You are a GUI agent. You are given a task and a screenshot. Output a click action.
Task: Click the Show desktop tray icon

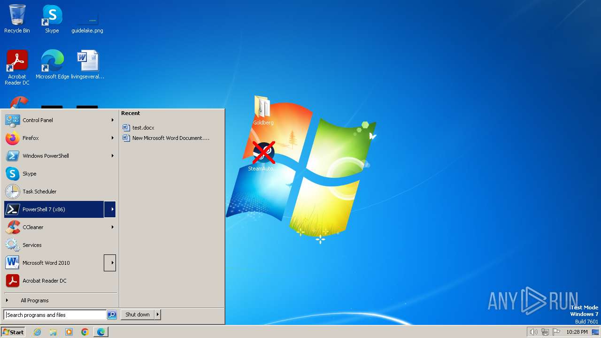(x=595, y=332)
